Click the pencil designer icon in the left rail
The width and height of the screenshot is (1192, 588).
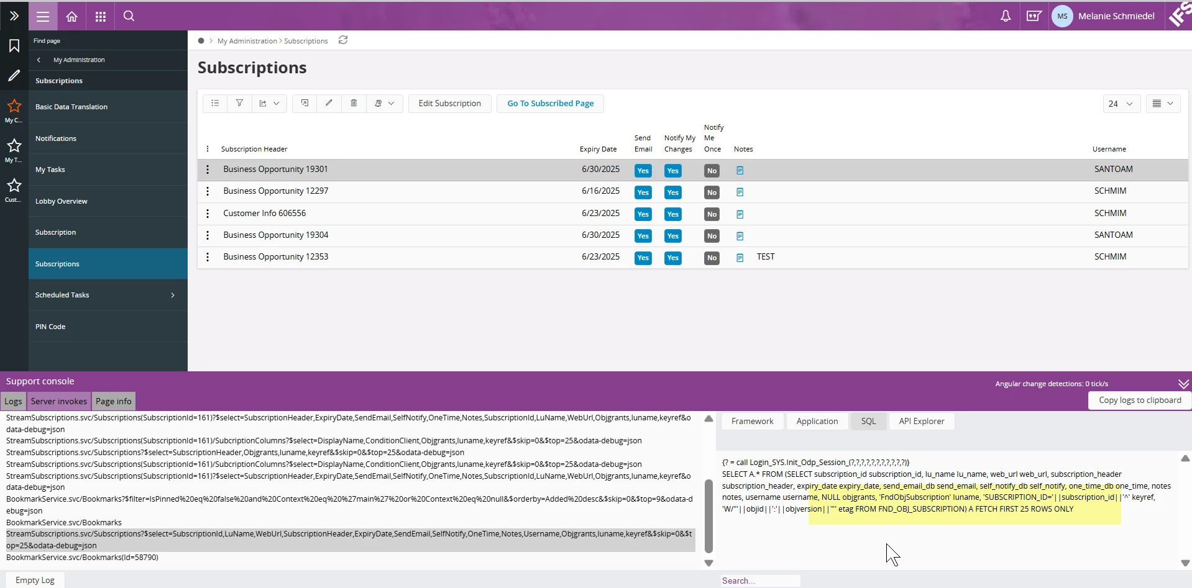click(14, 76)
